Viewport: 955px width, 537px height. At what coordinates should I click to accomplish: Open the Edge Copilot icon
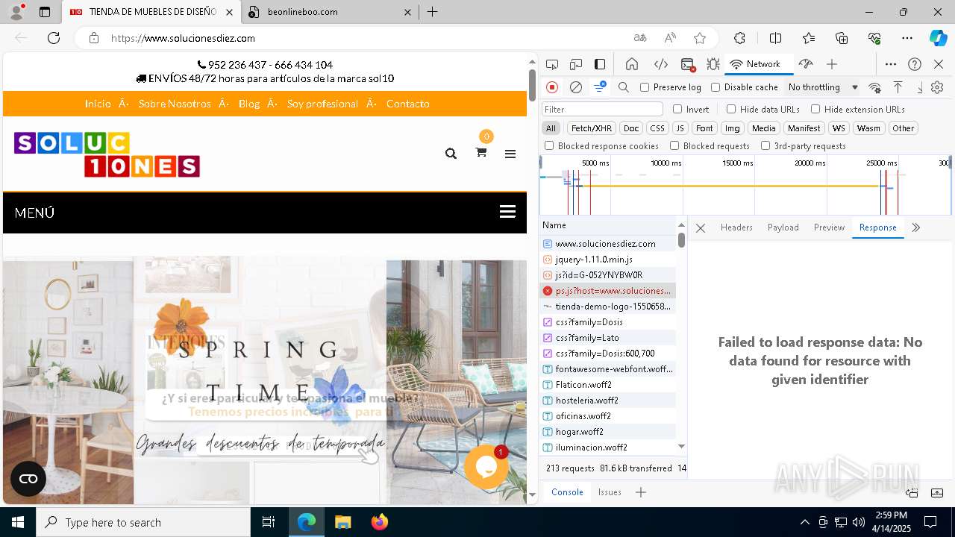tap(938, 38)
